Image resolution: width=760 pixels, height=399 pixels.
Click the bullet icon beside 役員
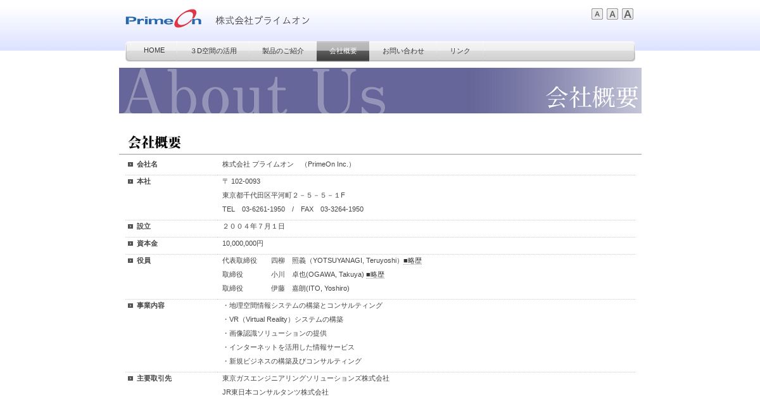[130, 260]
